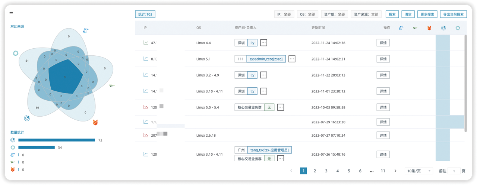Viewport: 477px width, 185px height.
Task: Select the current page 1 button
Action: (303, 171)
